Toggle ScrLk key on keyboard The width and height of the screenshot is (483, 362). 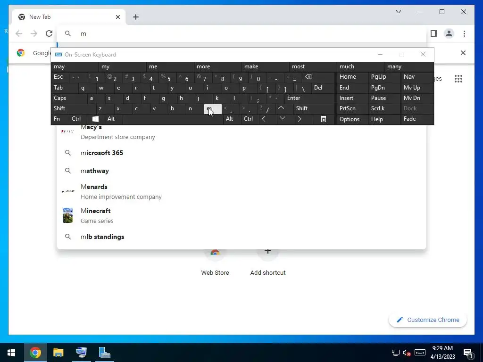(384, 108)
